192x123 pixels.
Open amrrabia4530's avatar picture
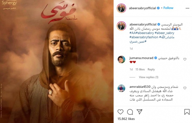(x=121, y=88)
